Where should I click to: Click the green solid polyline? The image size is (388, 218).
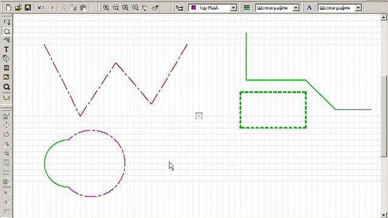pos(276,80)
